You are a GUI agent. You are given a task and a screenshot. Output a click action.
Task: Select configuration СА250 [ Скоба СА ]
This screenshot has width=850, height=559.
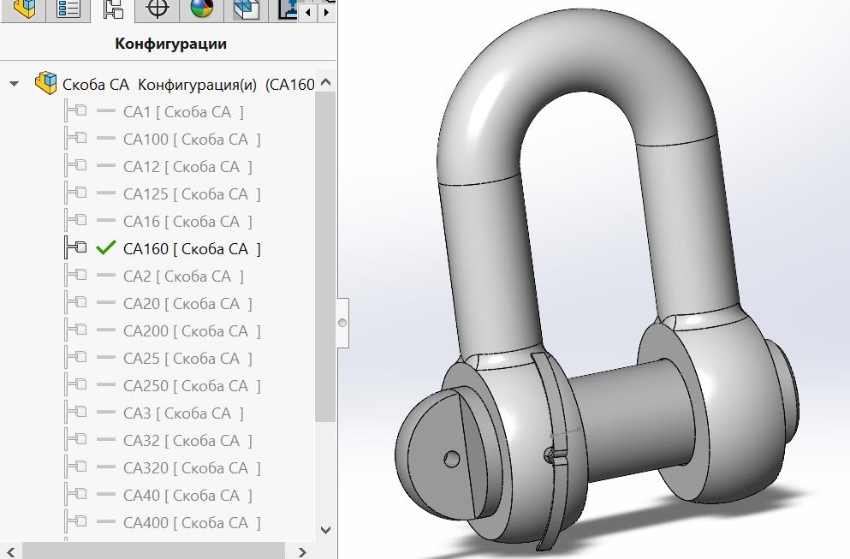point(192,385)
